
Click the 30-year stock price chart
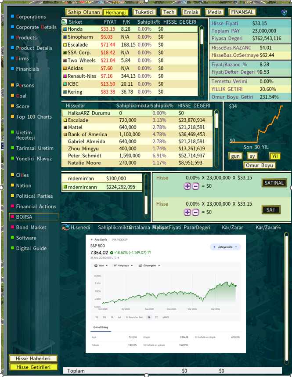tap(257, 124)
